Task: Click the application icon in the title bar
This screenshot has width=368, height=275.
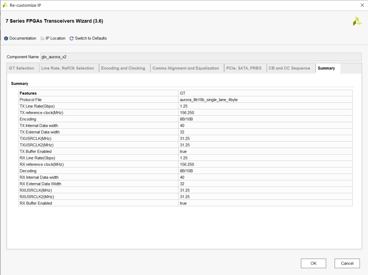Action: [x=5, y=5]
